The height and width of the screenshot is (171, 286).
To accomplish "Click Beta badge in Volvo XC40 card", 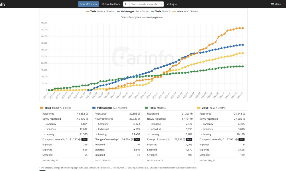I will coord(241,139).
